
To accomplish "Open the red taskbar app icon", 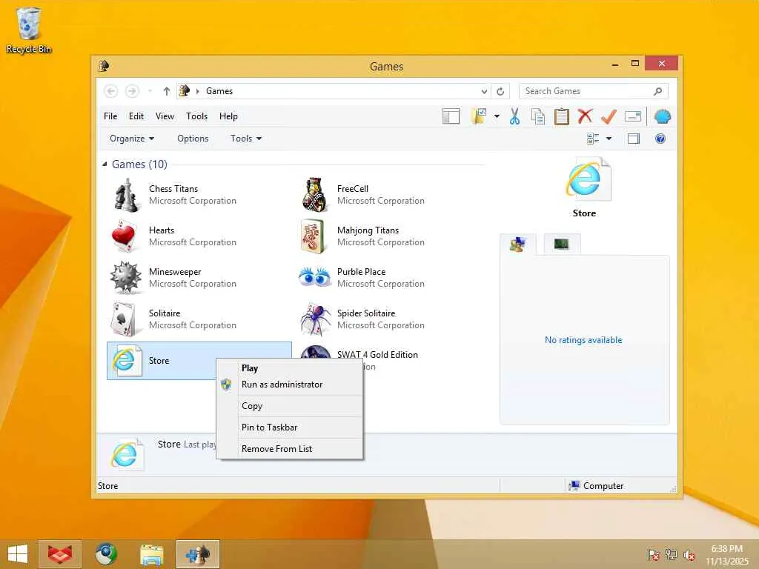I will 60,554.
